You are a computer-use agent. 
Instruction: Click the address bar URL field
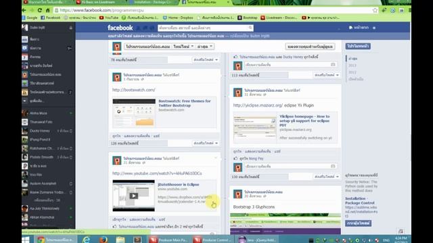pos(212,10)
